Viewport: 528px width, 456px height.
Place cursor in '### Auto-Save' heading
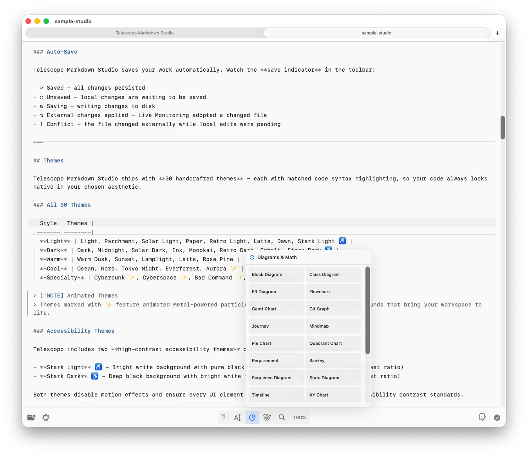point(55,52)
